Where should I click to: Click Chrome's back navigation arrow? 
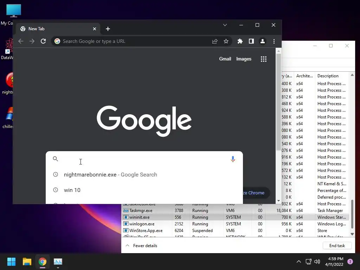tap(21, 41)
